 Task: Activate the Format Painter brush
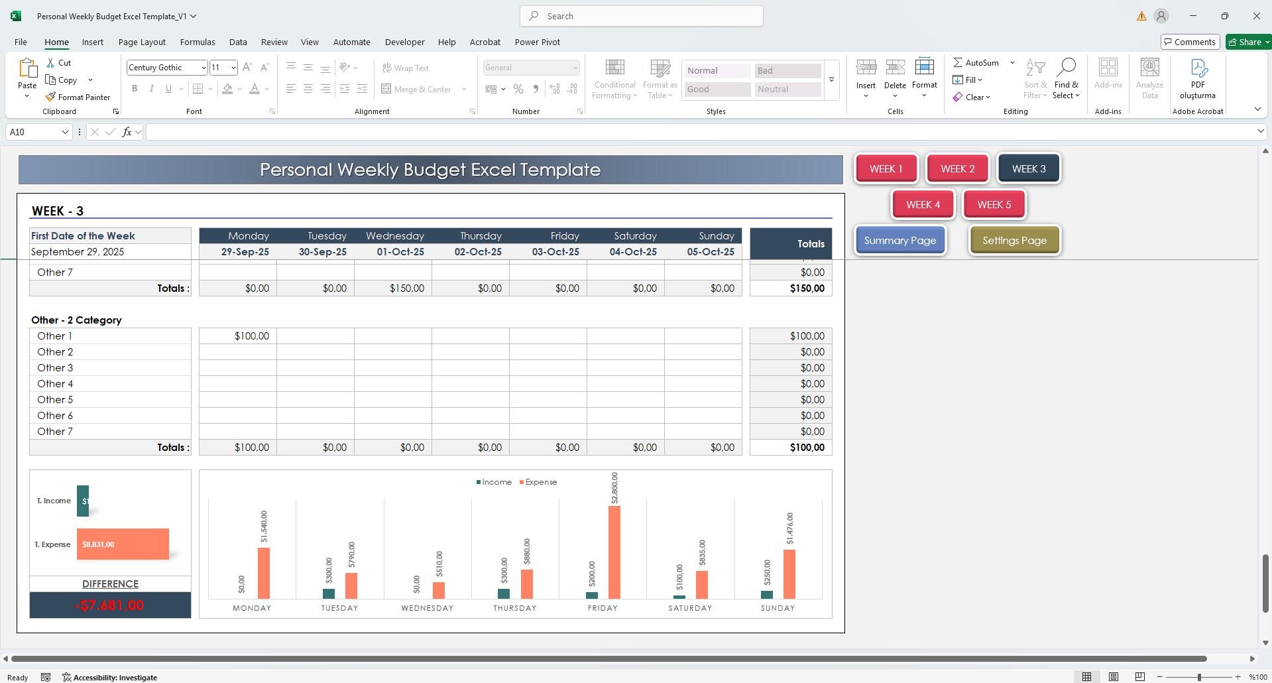tap(50, 97)
